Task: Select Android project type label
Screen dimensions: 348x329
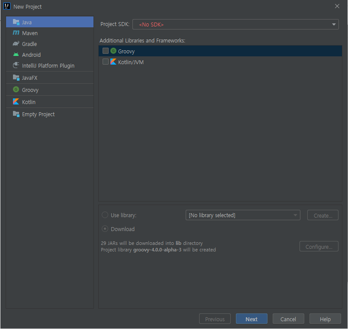Action: [x=31, y=55]
